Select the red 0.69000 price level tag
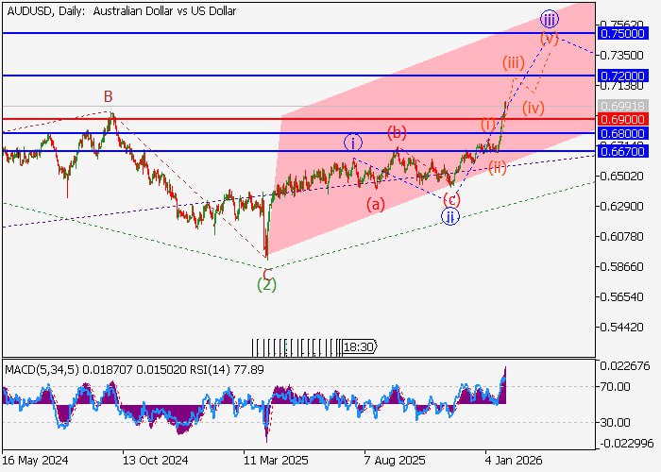Viewport: 661px width, 472px height. 628,120
